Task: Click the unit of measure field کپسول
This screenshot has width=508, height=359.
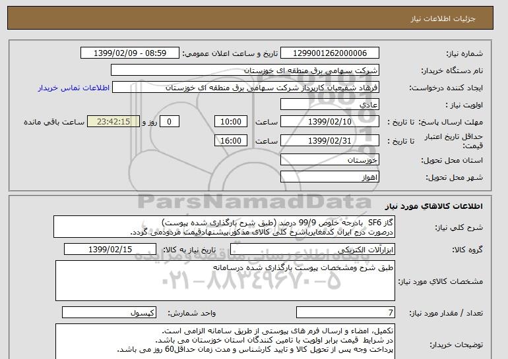Action: (109, 312)
